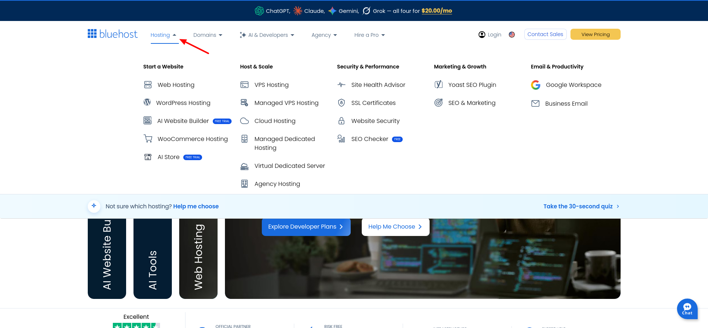Click the US flag language icon
This screenshot has height=328, width=708.
coord(512,35)
